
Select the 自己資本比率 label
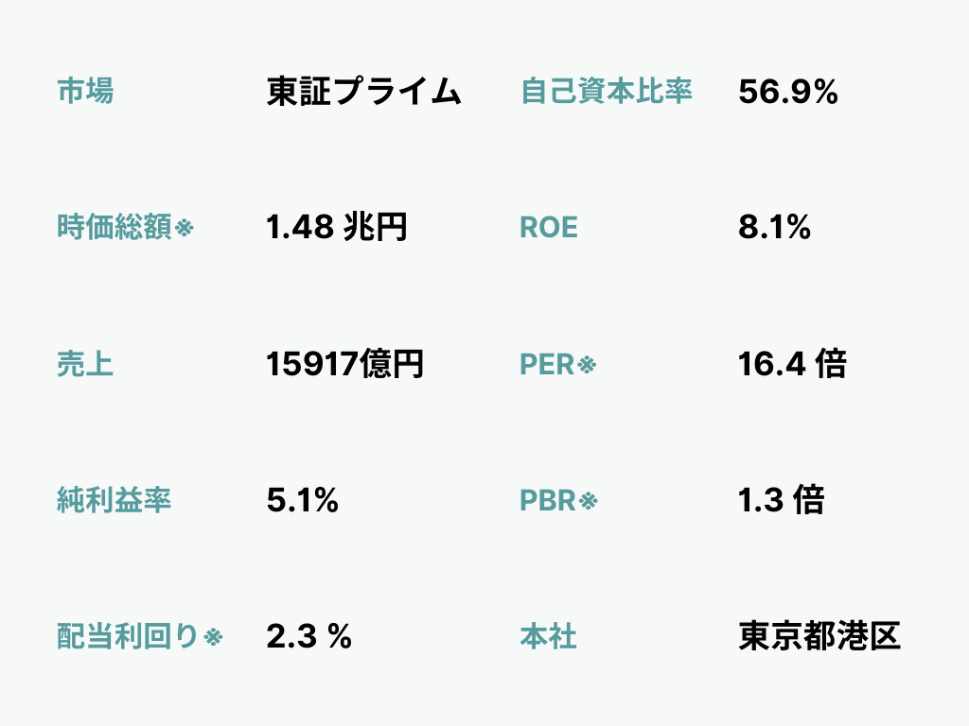point(607,91)
